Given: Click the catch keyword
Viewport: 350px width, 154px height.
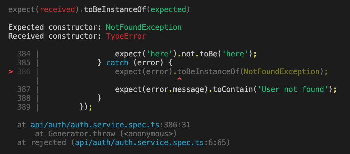Looking at the screenshot, I should click(117, 63).
